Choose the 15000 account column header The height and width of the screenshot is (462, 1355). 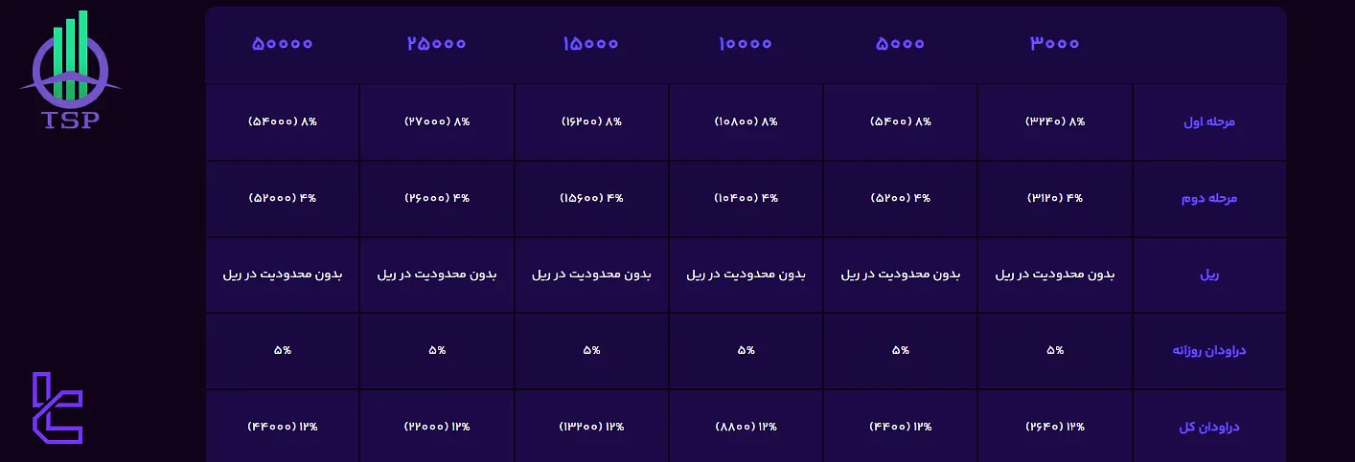[x=591, y=44]
